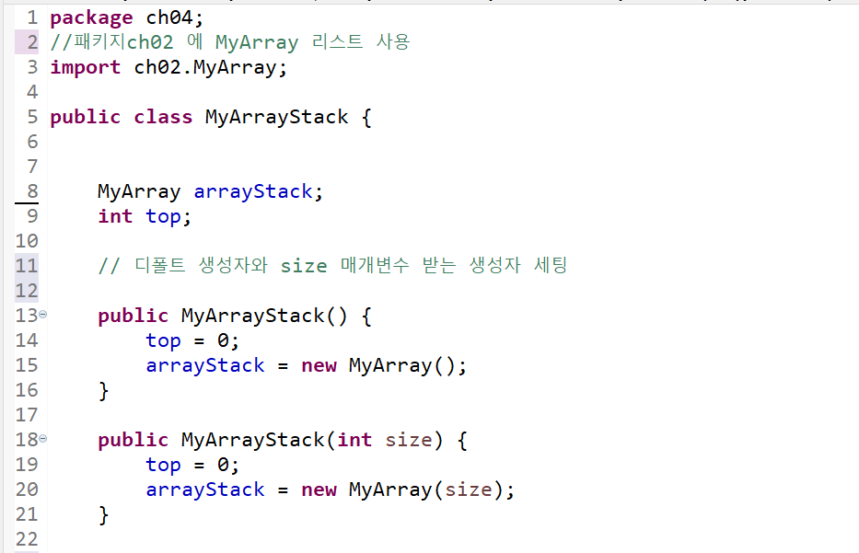Click the 'arrayStack;' field declaration on line 8

tap(259, 192)
